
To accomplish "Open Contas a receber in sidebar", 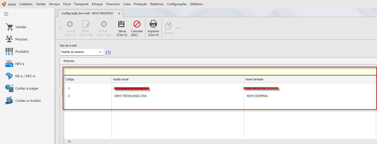I will point(23,101).
